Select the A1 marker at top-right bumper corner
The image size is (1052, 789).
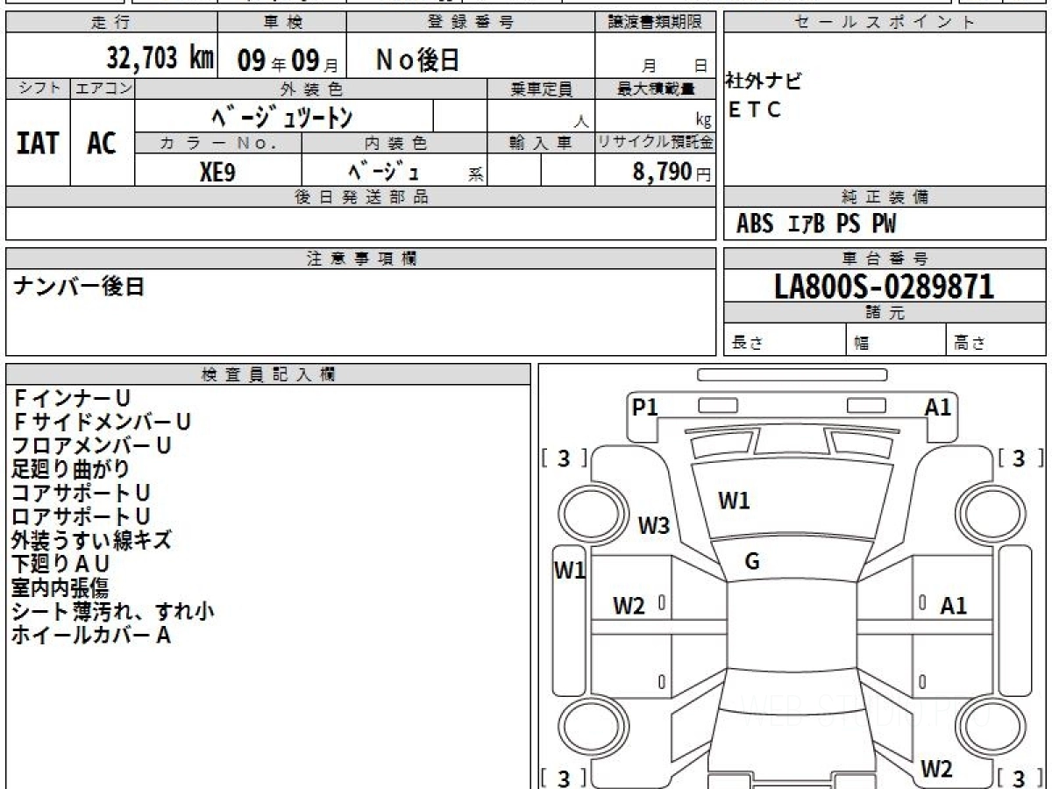938,407
